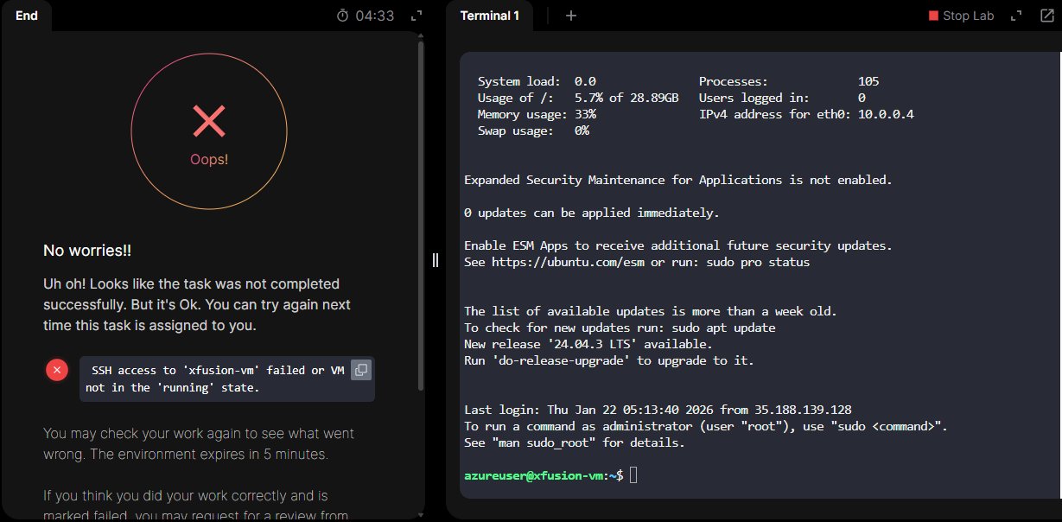This screenshot has height=522, width=1062.
Task: Add a new terminal with plus icon
Action: coord(570,16)
